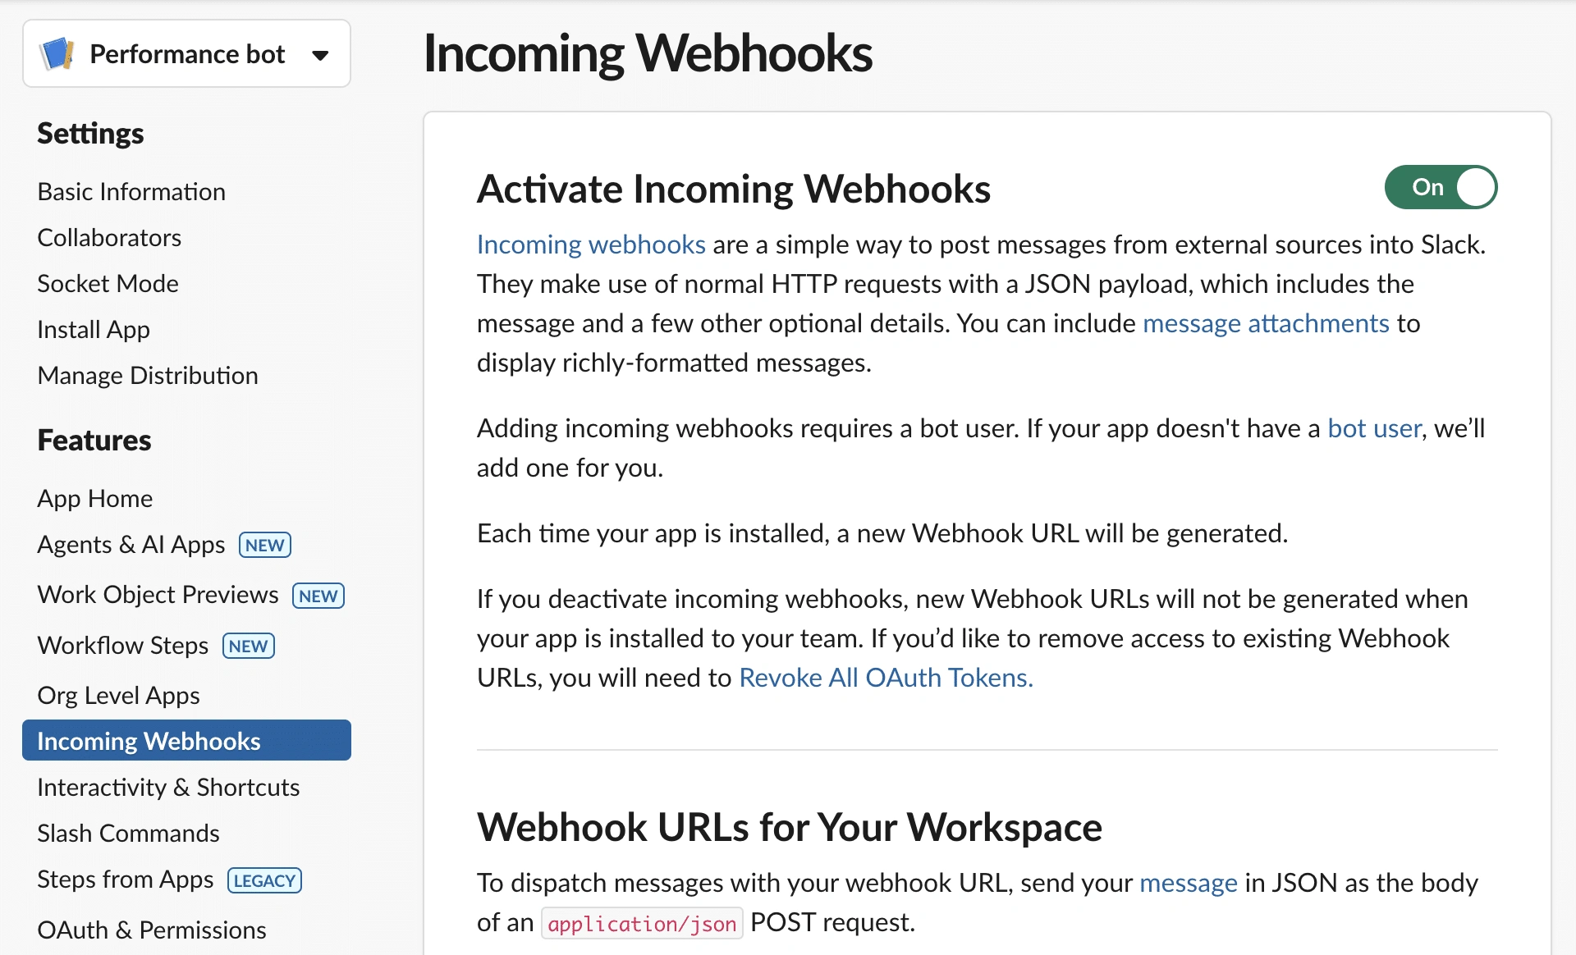Open Basic Information settings page

[x=131, y=192]
